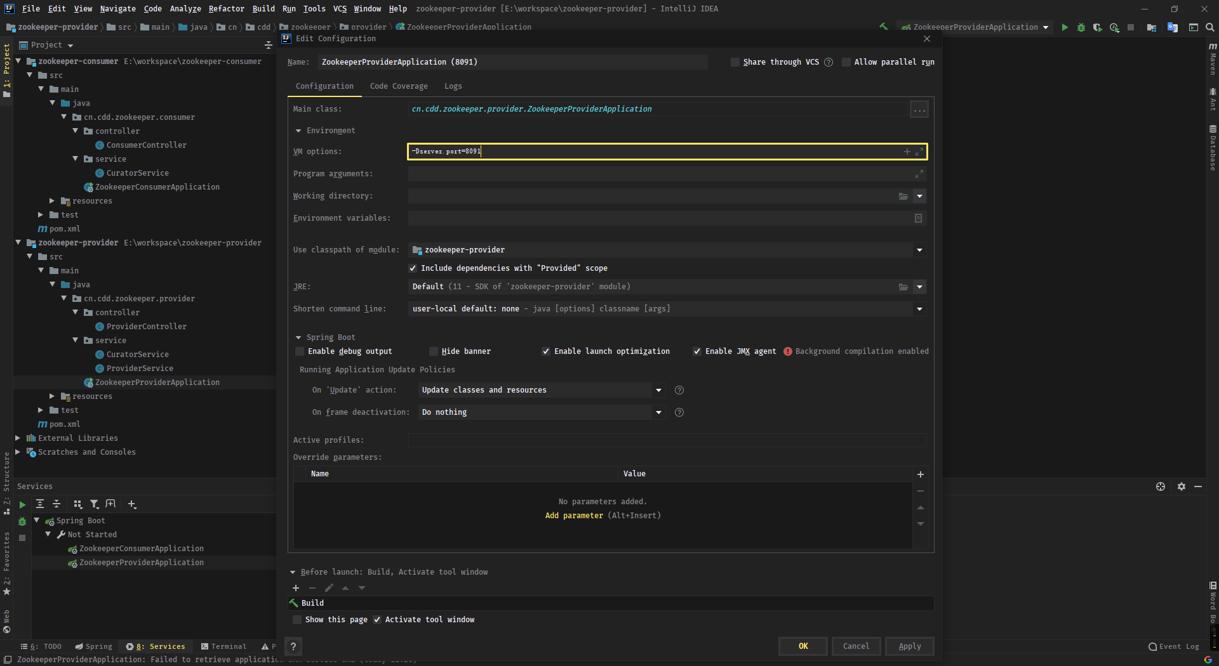
Task: Click Collapse All icon in Services toolbar
Action: 57,504
